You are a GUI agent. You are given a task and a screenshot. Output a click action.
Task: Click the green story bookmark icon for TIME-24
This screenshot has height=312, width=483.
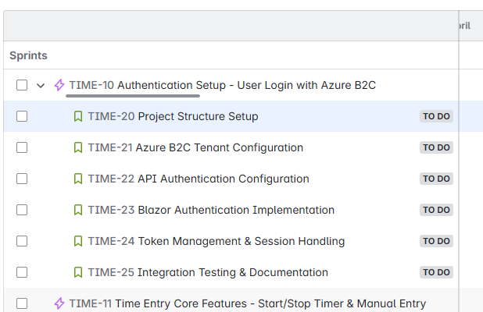pos(78,241)
